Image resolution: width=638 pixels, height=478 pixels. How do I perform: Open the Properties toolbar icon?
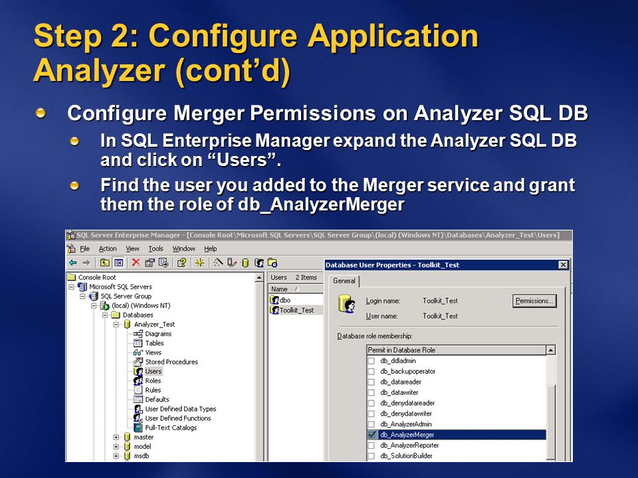click(150, 263)
